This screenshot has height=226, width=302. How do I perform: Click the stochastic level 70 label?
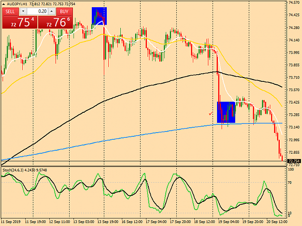point(289,183)
